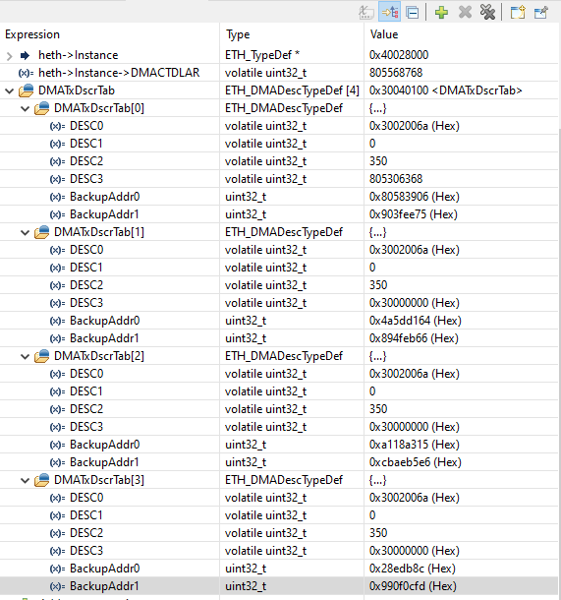
Task: Collapse the DMATxDscrTab[2] element
Action: click(26, 357)
